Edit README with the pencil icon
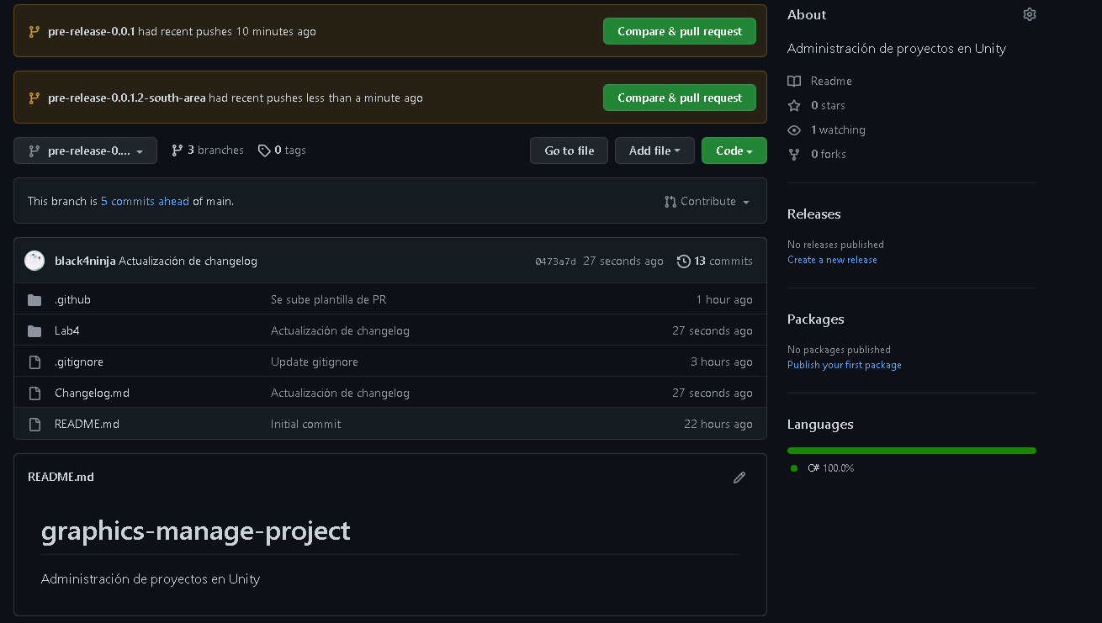This screenshot has width=1102, height=623. coord(739,478)
